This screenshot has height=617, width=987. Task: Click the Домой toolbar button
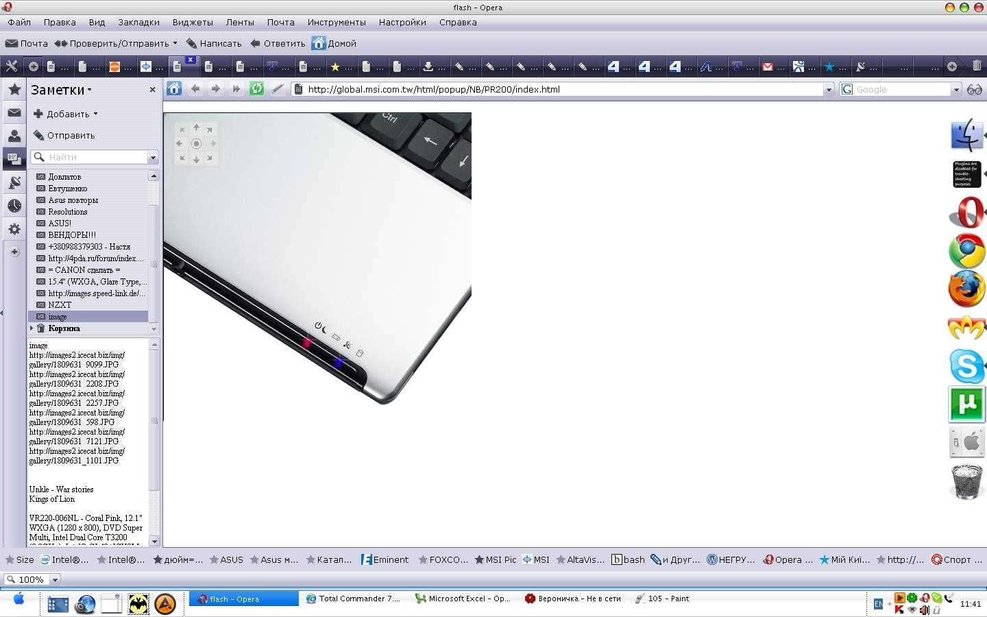[334, 43]
